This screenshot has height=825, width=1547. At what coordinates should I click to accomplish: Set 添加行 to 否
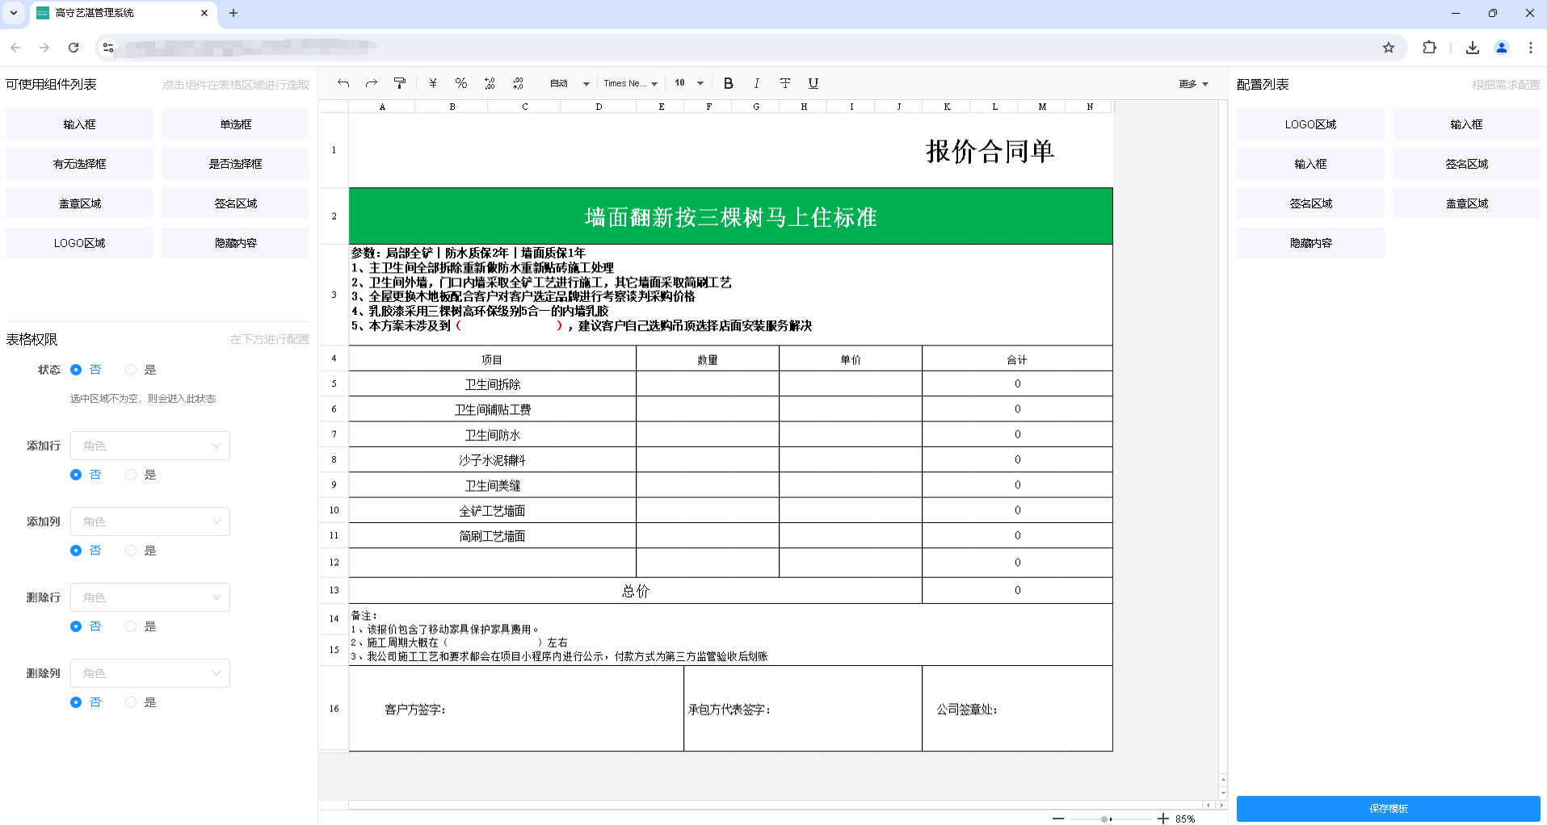click(x=76, y=475)
